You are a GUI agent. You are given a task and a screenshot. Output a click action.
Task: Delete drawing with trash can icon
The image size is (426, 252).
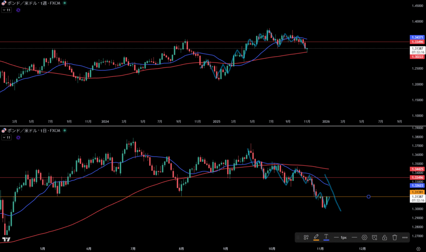pos(395,237)
